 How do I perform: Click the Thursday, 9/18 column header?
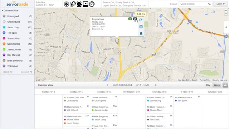159,92
